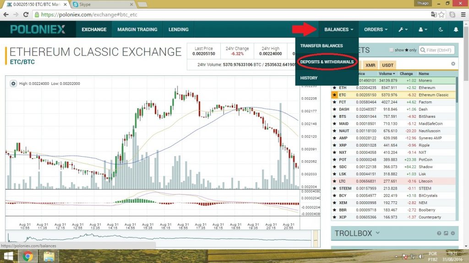Click the Trollbox image icon
This screenshot has height=263, width=469.
pos(445,233)
